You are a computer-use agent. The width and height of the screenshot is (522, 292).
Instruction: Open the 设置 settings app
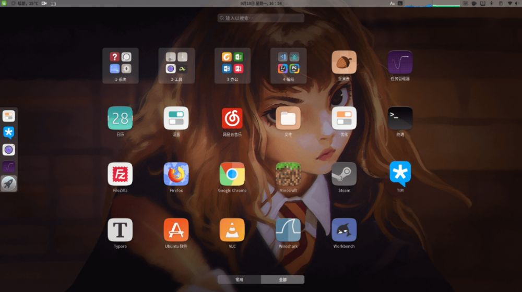coord(176,118)
